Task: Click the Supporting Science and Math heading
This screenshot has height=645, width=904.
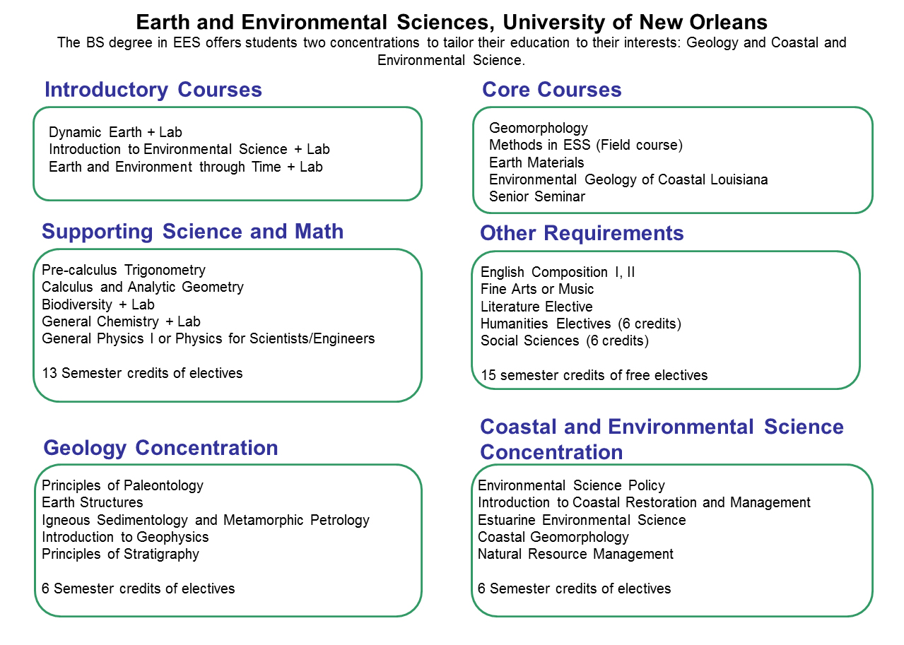Action: click(192, 231)
